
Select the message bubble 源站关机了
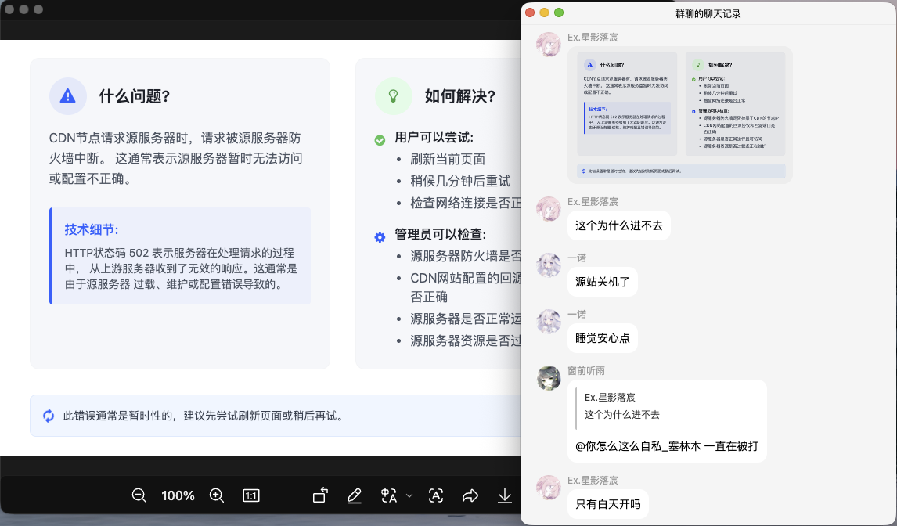(x=603, y=281)
